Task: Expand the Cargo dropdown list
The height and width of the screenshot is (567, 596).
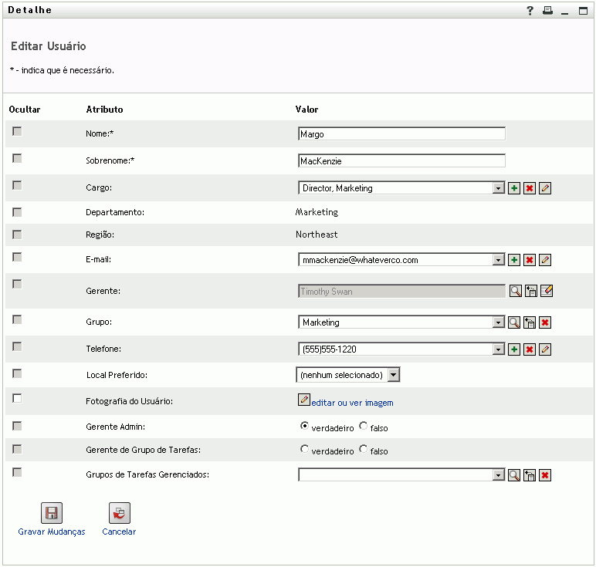Action: click(x=499, y=188)
